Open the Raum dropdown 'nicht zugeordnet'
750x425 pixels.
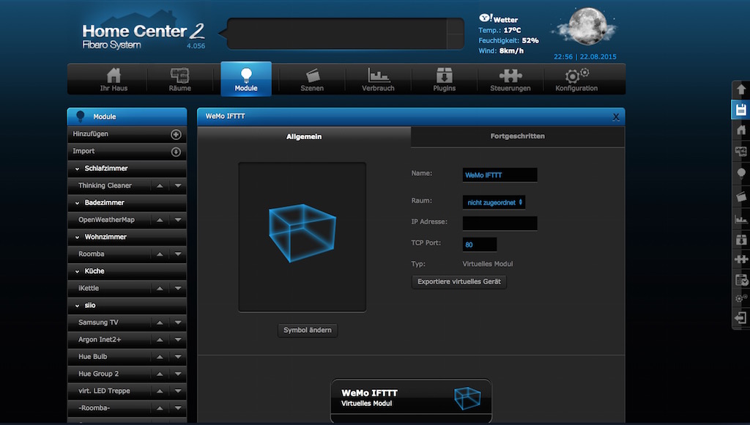494,202
